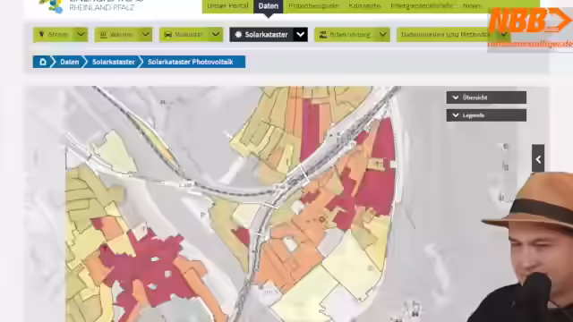
Task: Collapse the side panel with the left arrow
Action: tap(538, 158)
